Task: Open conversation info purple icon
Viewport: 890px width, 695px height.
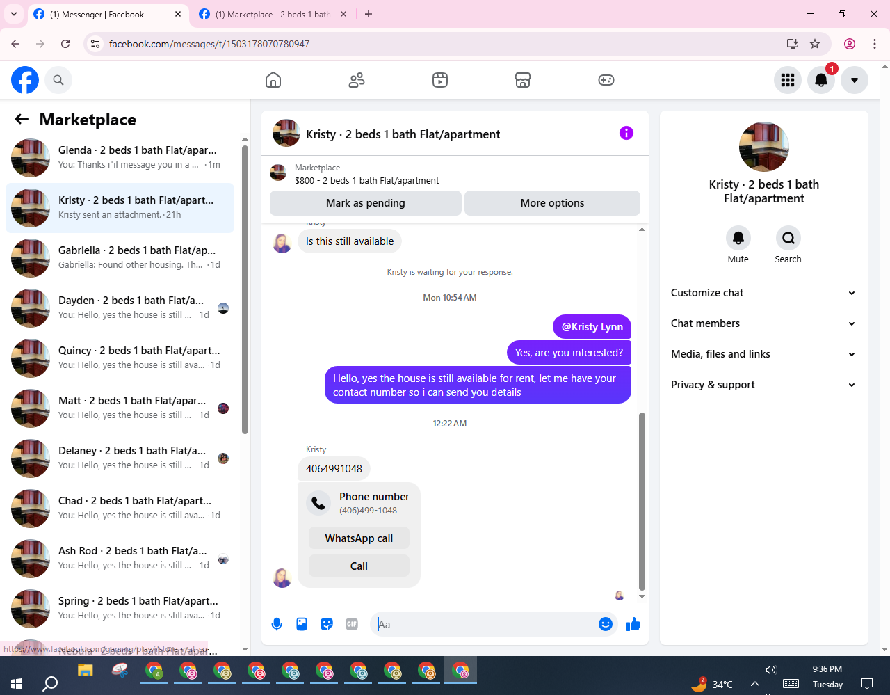Action: point(626,133)
